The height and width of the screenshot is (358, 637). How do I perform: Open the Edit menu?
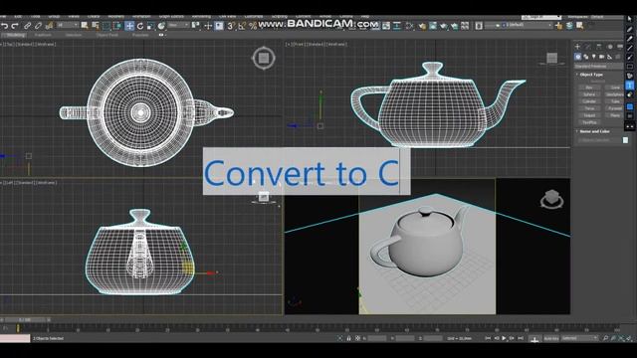click(18, 17)
